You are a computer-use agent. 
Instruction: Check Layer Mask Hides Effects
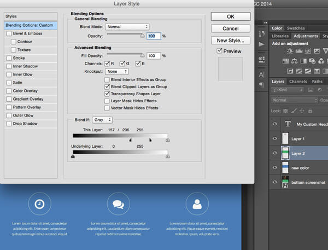(107, 101)
